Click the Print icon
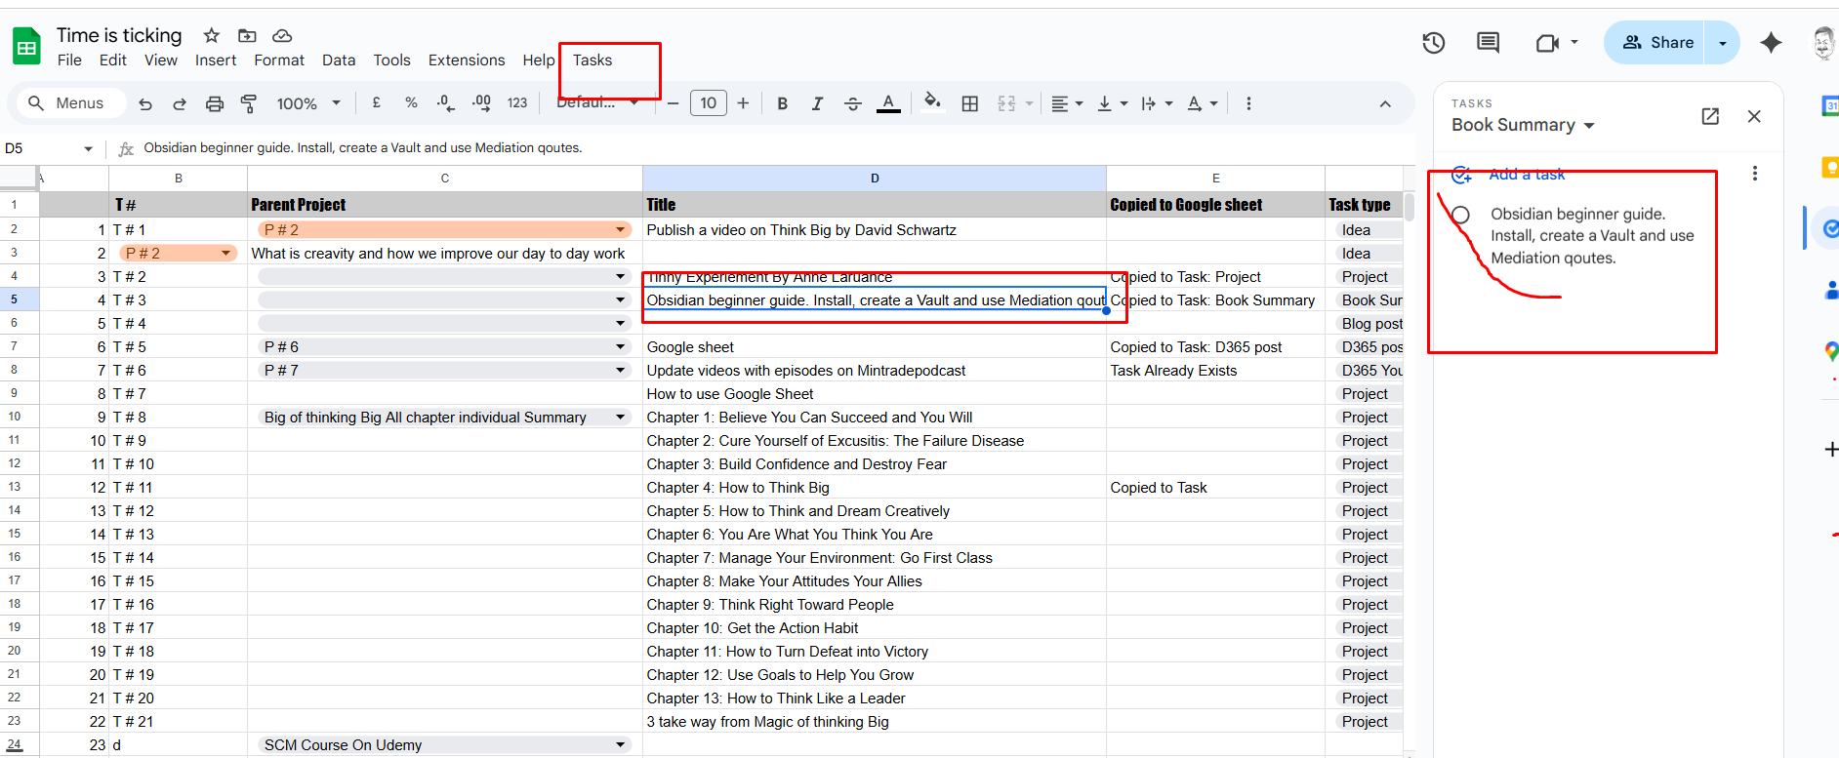1839x758 pixels. click(215, 103)
